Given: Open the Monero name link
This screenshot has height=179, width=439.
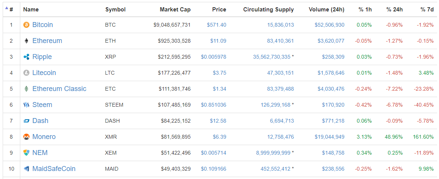Looking at the screenshot, I should [x=44, y=137].
